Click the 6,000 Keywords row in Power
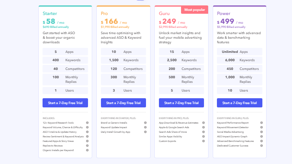Screen dimensions: 292x164 [x=239, y=60]
